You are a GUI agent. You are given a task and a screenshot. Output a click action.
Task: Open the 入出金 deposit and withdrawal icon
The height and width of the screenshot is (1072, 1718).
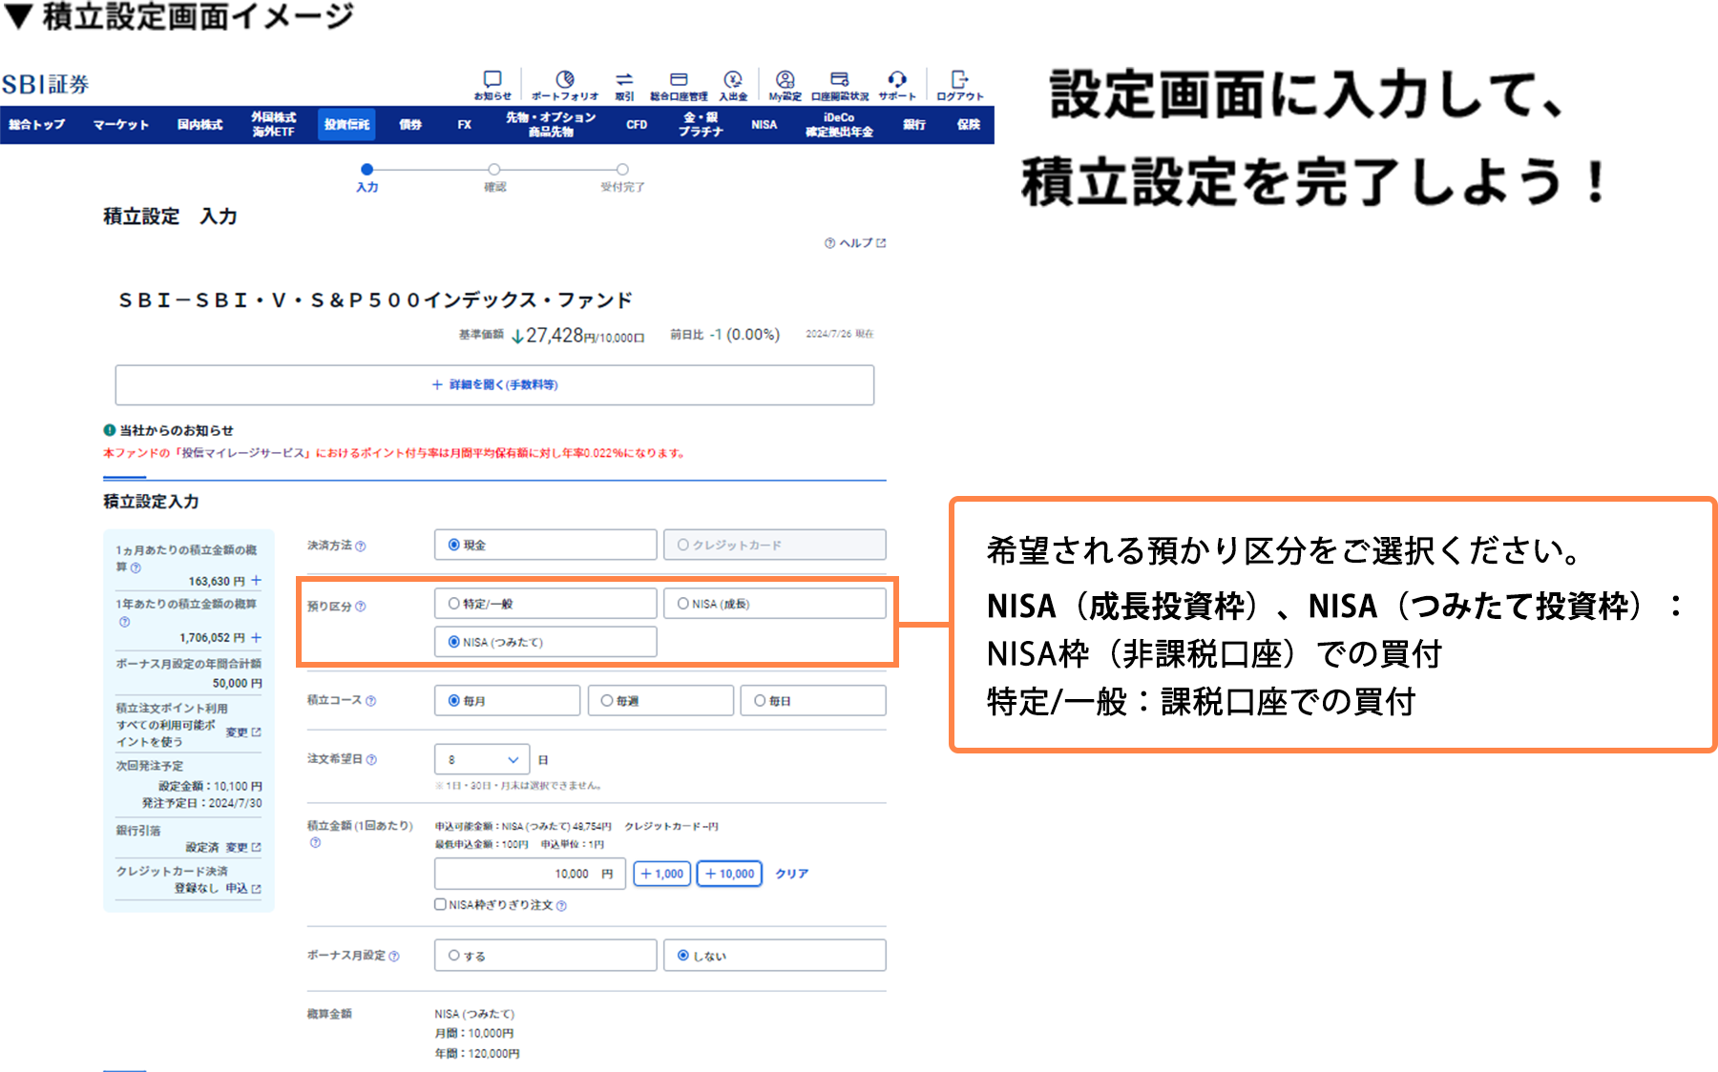click(733, 84)
